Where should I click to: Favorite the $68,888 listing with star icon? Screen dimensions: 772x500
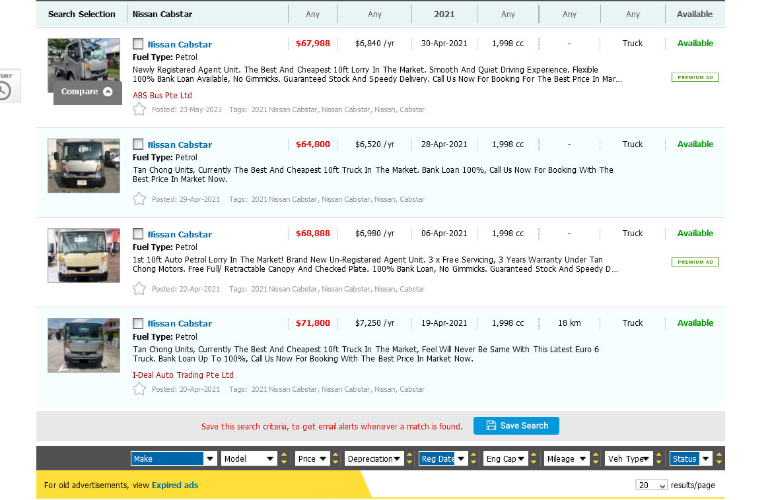pyautogui.click(x=139, y=289)
